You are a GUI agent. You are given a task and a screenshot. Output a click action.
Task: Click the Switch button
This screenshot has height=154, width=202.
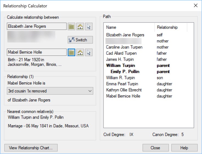pos(80,40)
